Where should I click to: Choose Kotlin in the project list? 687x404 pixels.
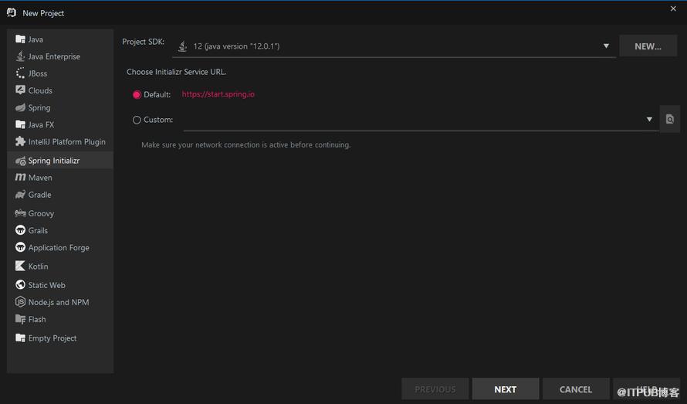[38, 267]
